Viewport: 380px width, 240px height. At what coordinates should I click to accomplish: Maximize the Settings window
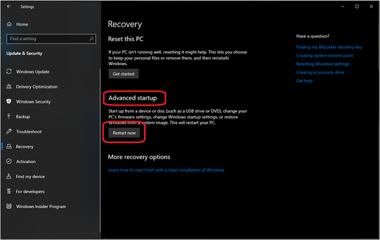pos(357,7)
